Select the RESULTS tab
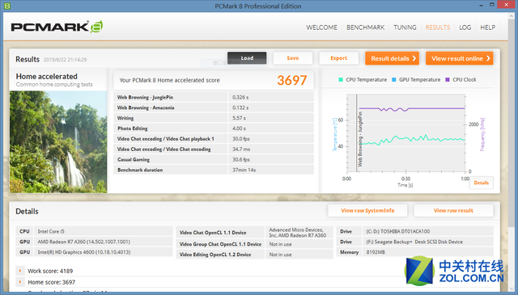 pos(437,27)
